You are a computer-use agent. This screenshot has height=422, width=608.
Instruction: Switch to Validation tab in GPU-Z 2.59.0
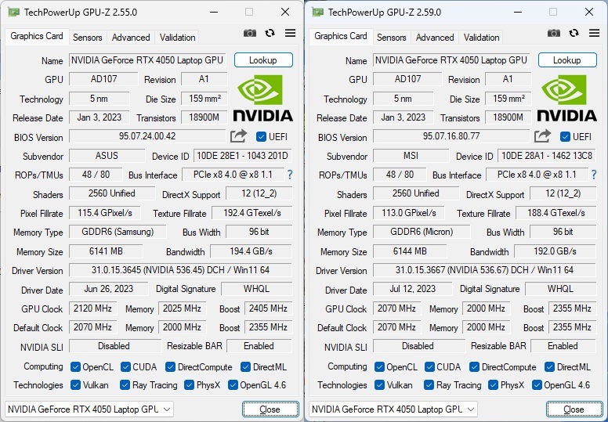tap(481, 38)
